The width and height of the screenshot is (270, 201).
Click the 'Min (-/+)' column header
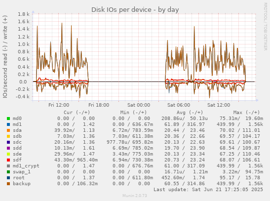[133, 113]
